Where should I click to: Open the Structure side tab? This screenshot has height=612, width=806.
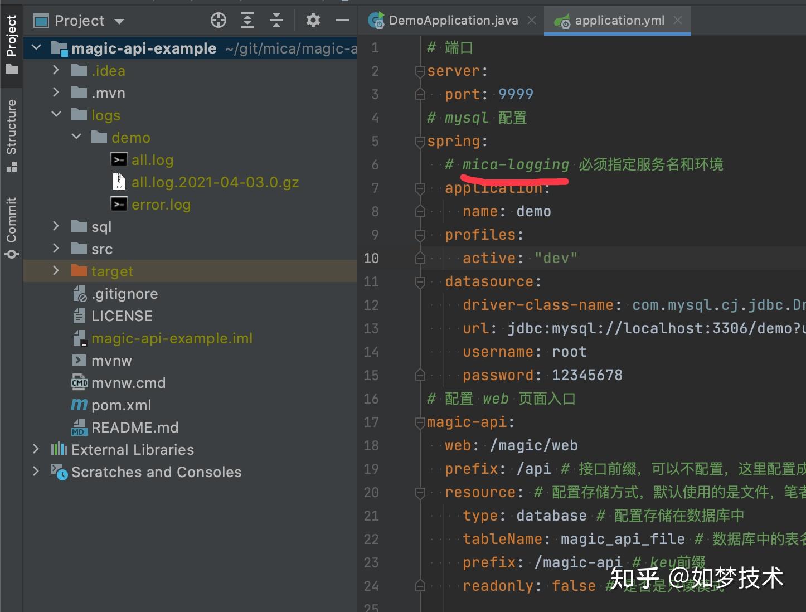tap(11, 135)
